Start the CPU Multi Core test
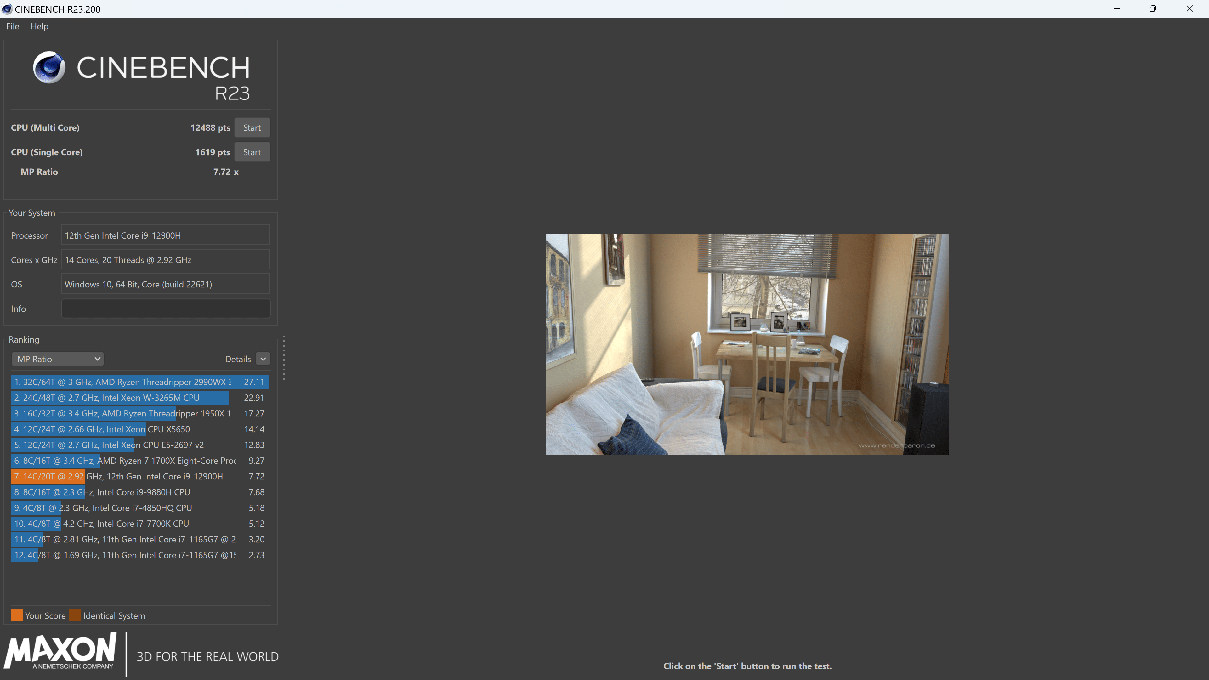Screen dimensions: 1209x680 (252, 127)
